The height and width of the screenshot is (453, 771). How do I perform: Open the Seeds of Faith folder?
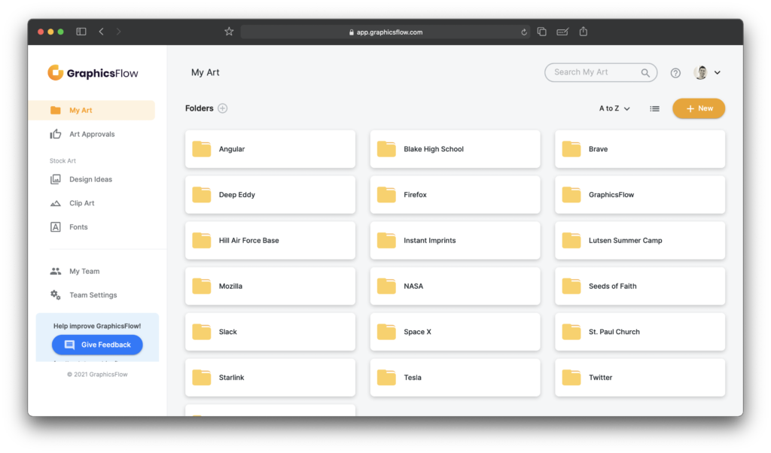pos(640,286)
